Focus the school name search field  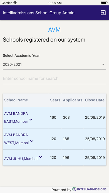click(x=54, y=78)
